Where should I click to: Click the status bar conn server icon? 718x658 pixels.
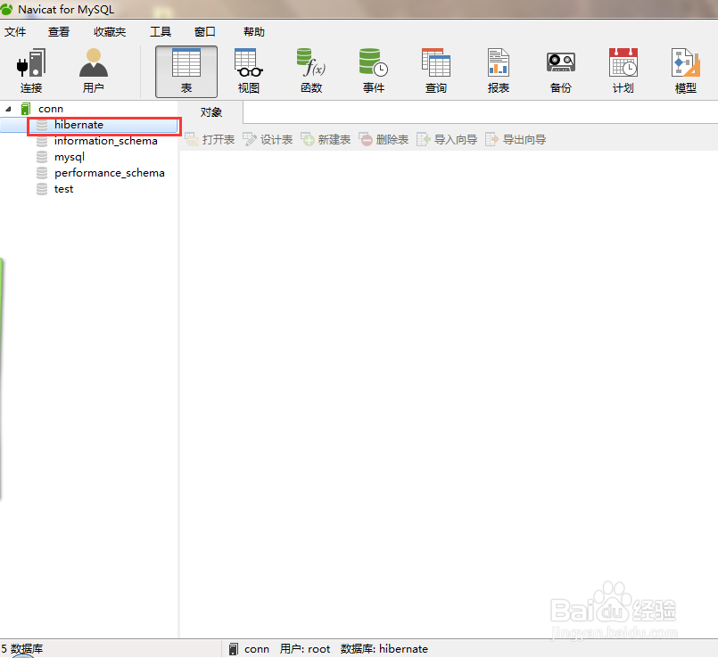[x=234, y=649]
